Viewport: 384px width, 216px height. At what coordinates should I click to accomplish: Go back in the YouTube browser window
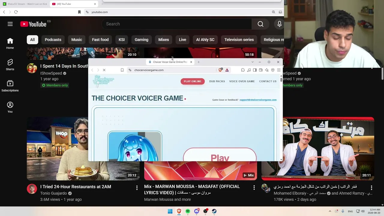tap(4, 12)
